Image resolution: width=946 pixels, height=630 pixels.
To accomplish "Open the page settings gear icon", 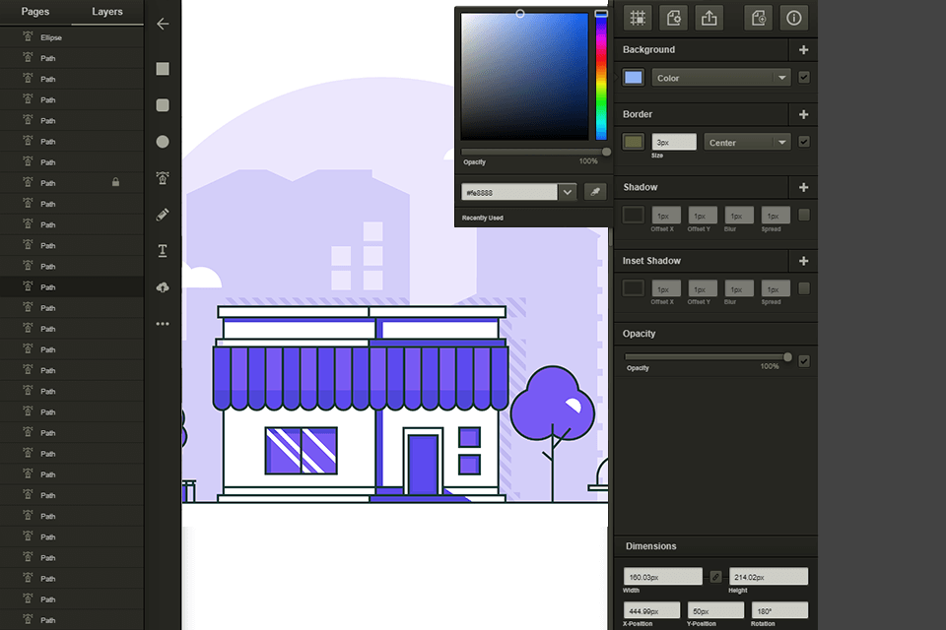I will pos(673,18).
